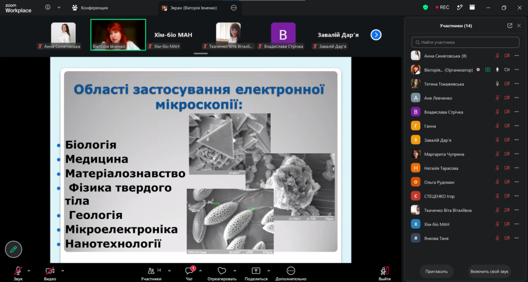Image resolution: width=528 pixels, height=282 pixels.
Task: Toggle the Участники panel button
Action: (x=151, y=273)
